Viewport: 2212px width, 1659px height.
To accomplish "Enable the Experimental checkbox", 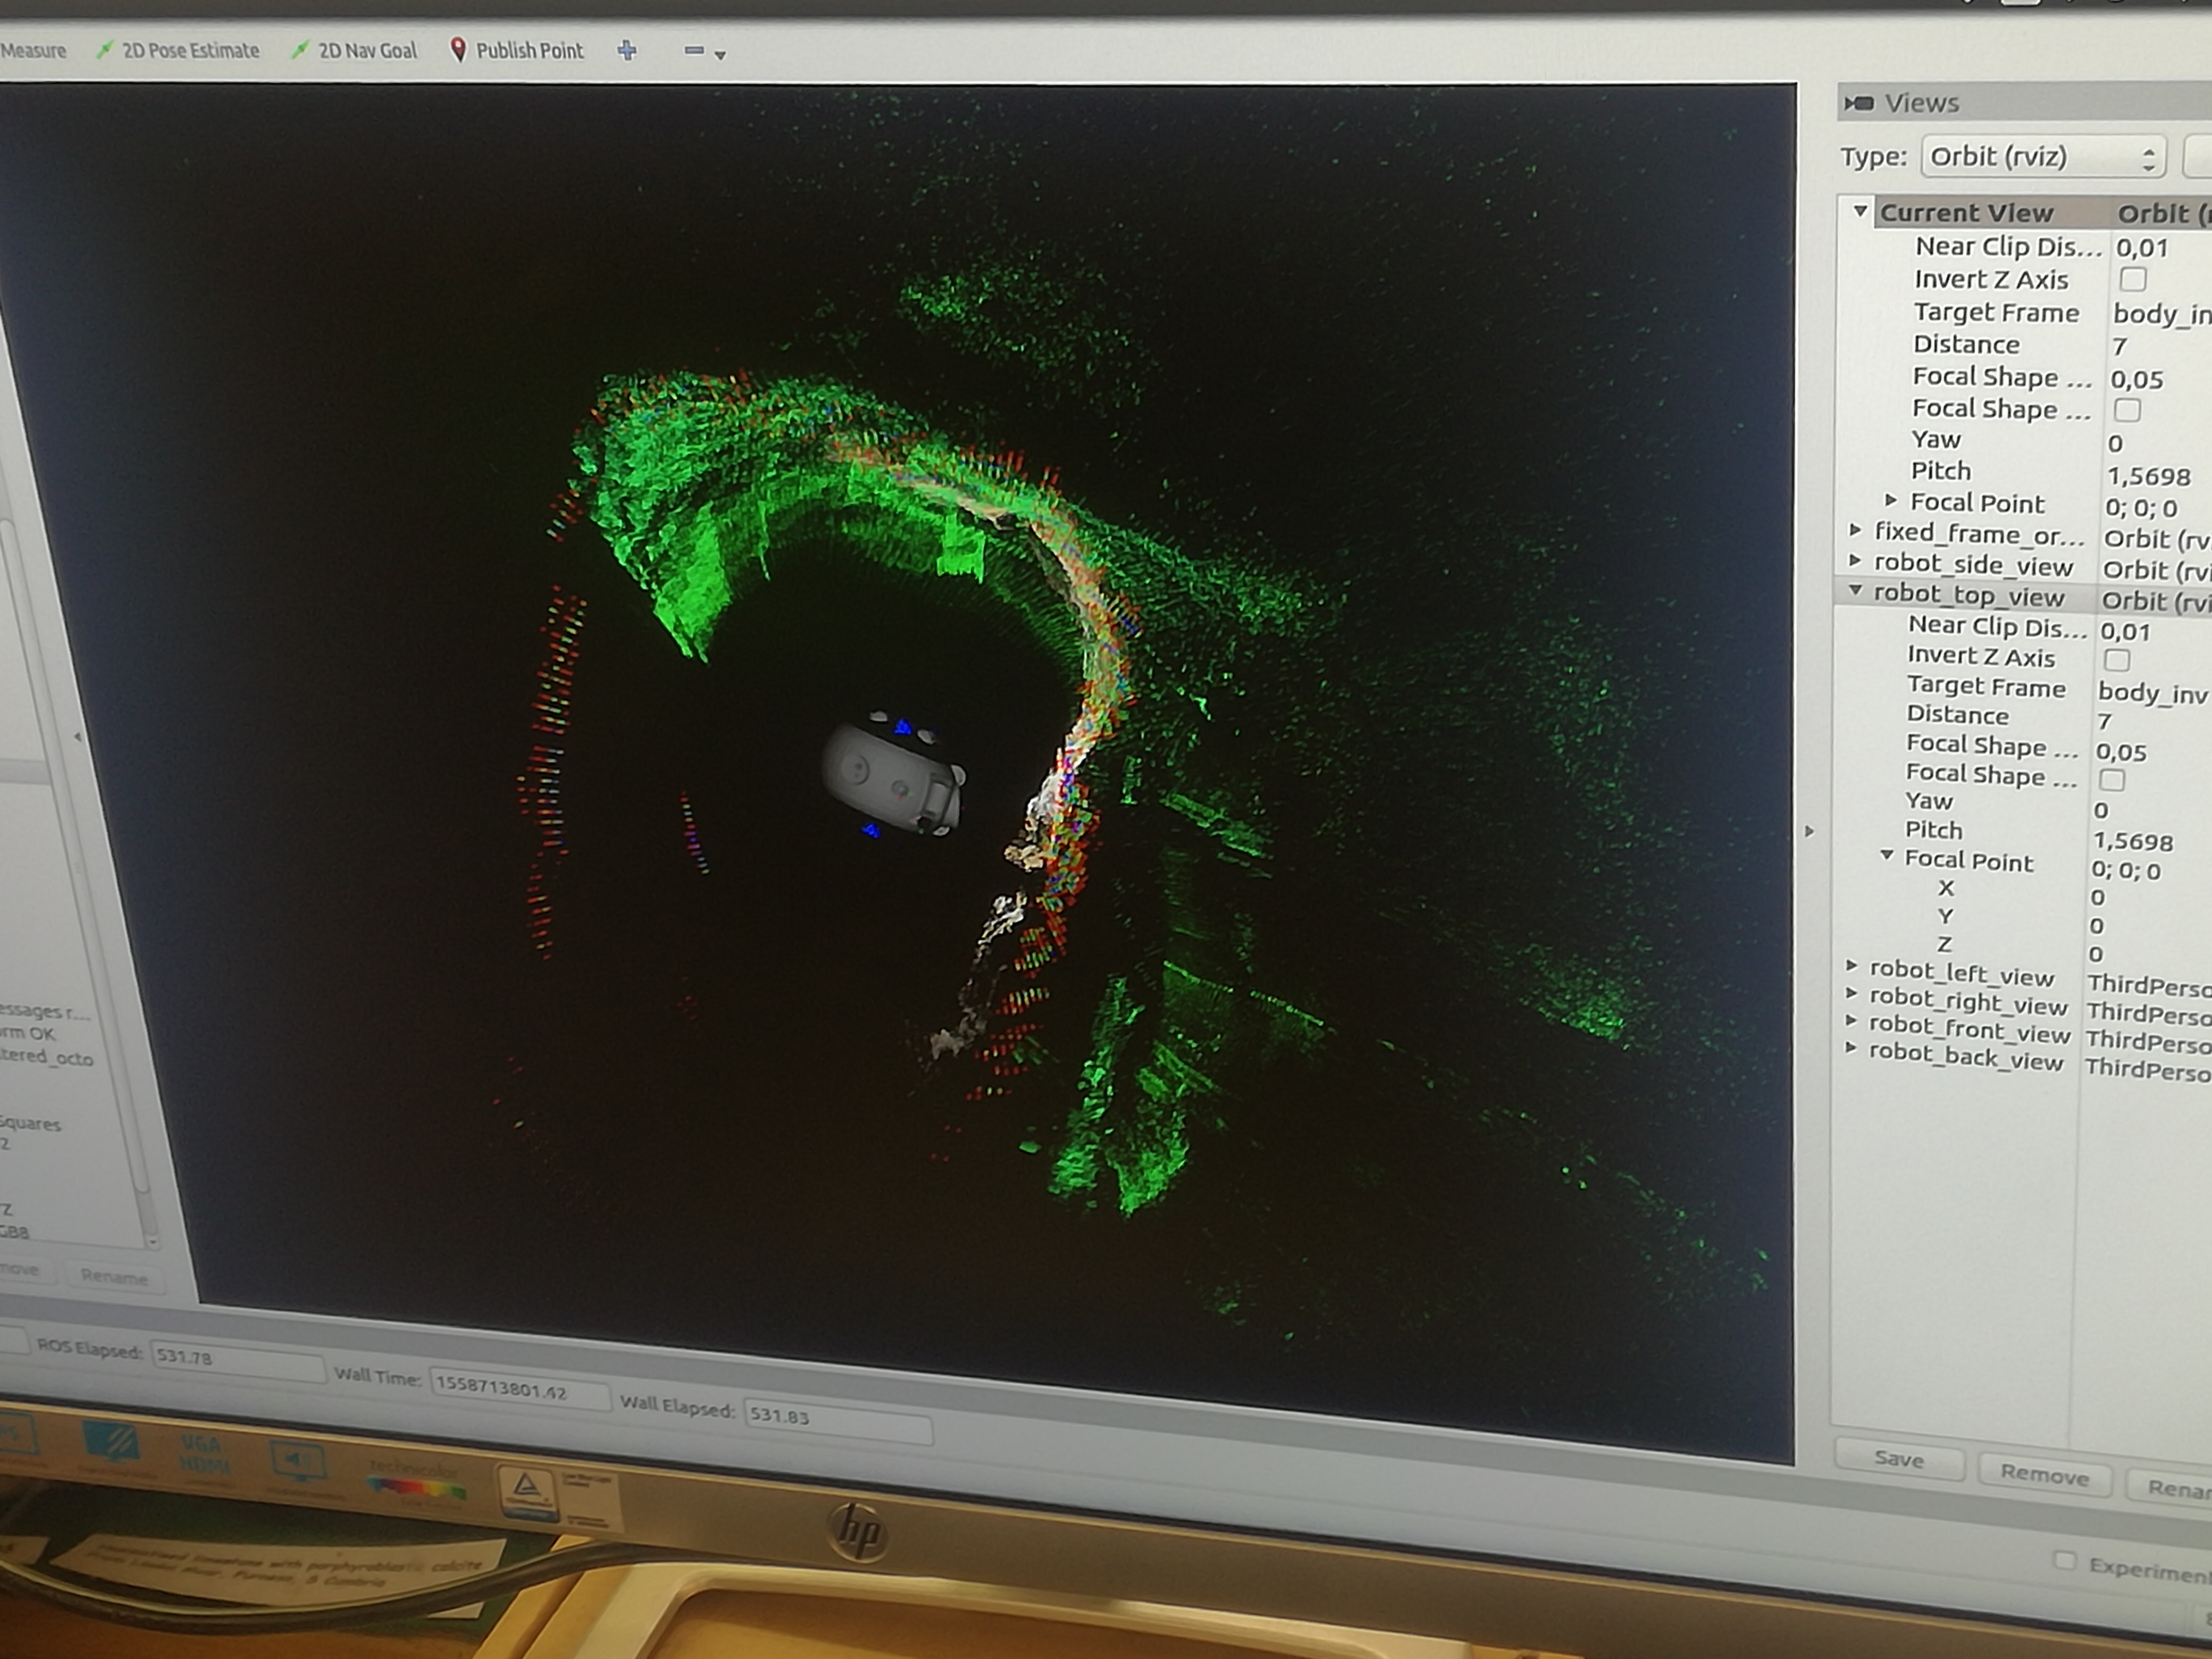I will click(x=2064, y=1560).
